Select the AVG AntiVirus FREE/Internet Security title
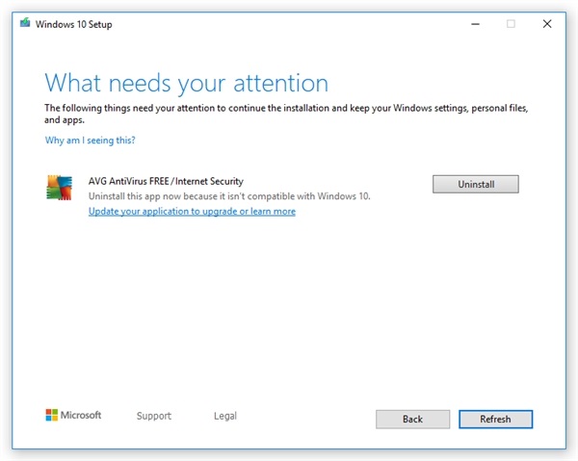Screen dimensions: 578x461 click(x=166, y=181)
